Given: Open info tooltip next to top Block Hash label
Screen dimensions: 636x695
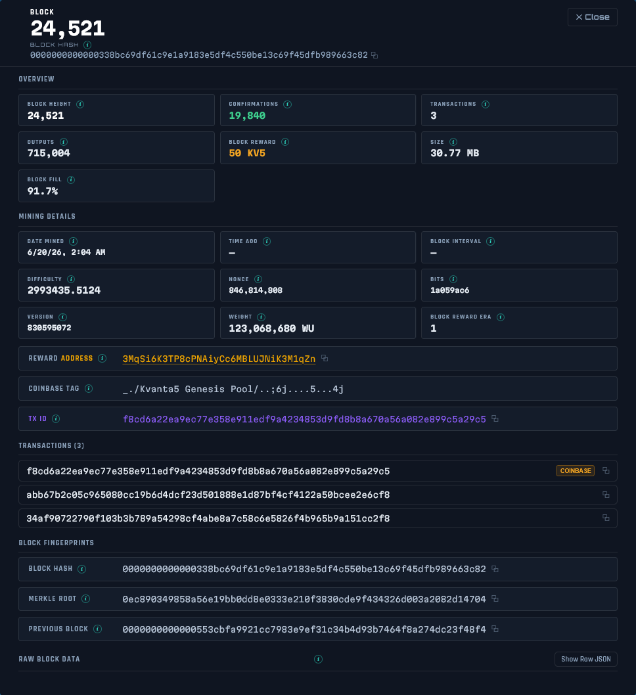Looking at the screenshot, I should point(87,45).
